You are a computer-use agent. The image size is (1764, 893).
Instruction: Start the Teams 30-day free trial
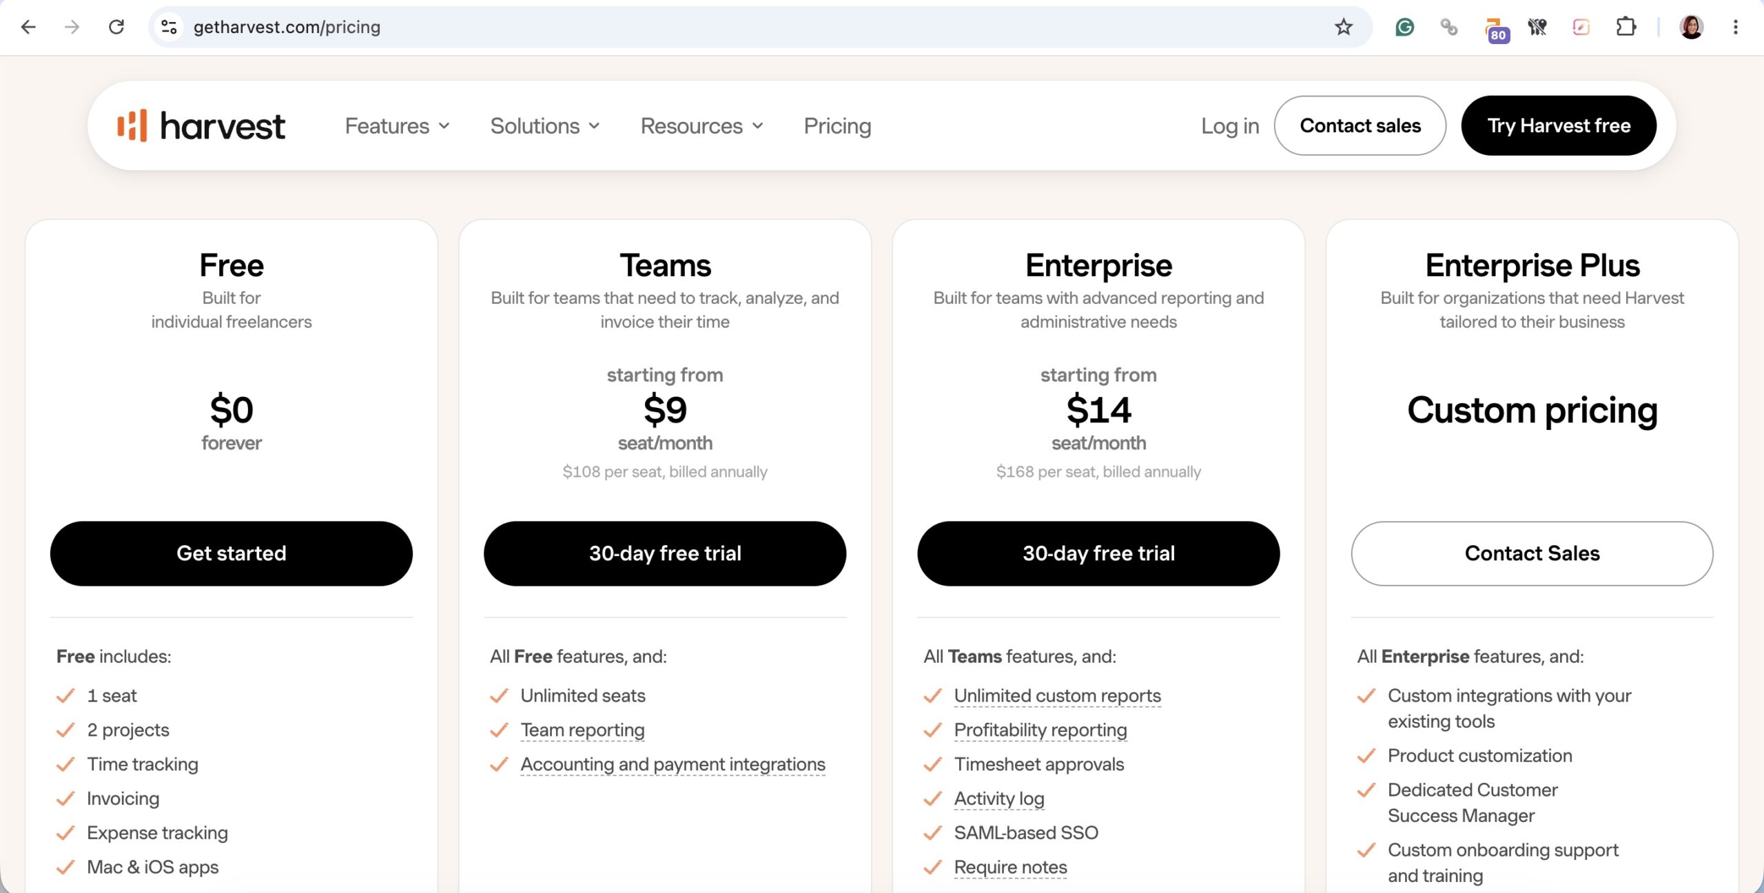pos(665,553)
